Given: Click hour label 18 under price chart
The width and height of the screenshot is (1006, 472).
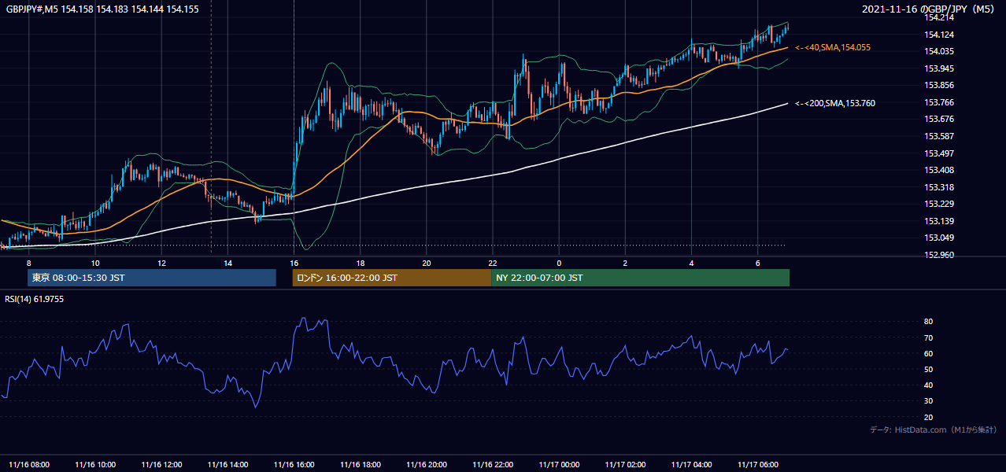Looking at the screenshot, I should 360,263.
